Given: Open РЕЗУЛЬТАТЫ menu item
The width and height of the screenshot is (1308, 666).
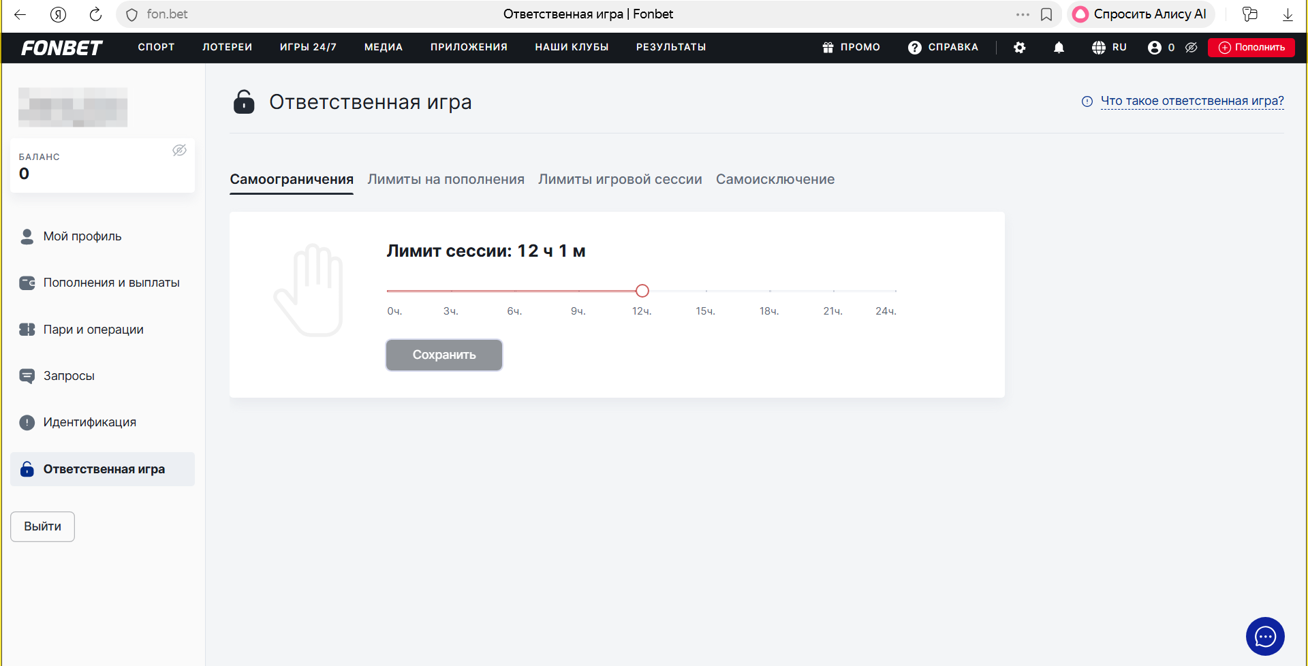Looking at the screenshot, I should (671, 47).
